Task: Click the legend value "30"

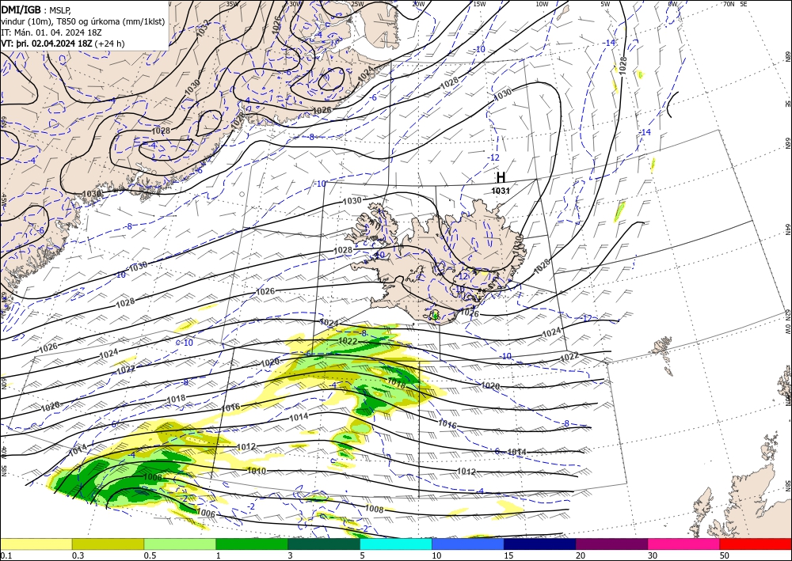Action: pos(653,555)
